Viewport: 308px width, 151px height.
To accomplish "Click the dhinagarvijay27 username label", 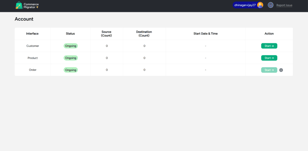I will click(x=245, y=5).
